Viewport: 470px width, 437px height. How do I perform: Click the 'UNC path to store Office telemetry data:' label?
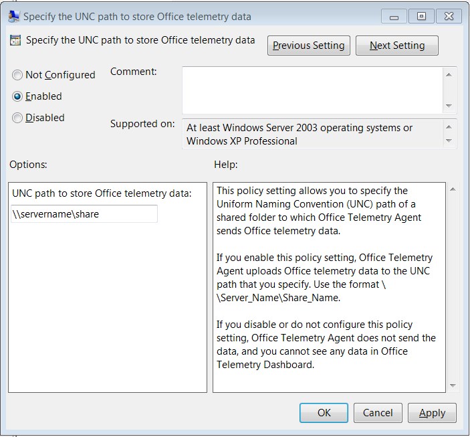click(x=102, y=193)
